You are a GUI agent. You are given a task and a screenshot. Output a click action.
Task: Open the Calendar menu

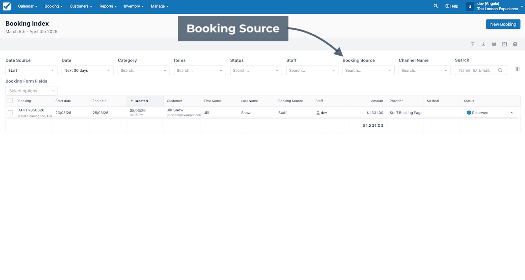tap(28, 6)
